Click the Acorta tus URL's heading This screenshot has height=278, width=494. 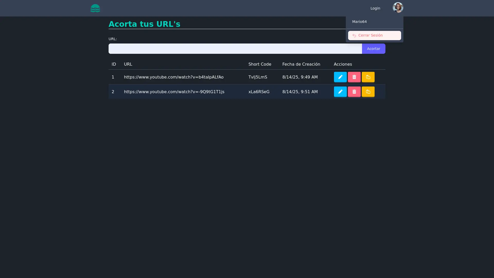tap(144, 24)
